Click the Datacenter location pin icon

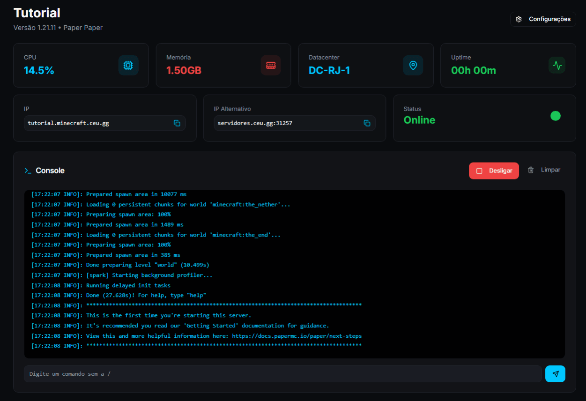point(413,65)
